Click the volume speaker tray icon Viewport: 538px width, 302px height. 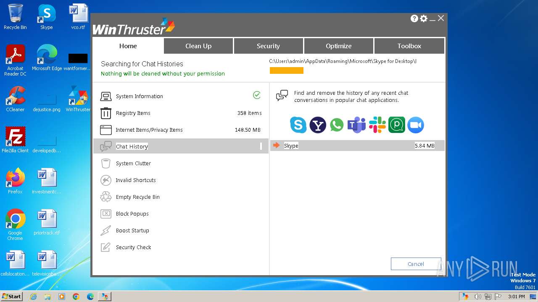pos(477,297)
